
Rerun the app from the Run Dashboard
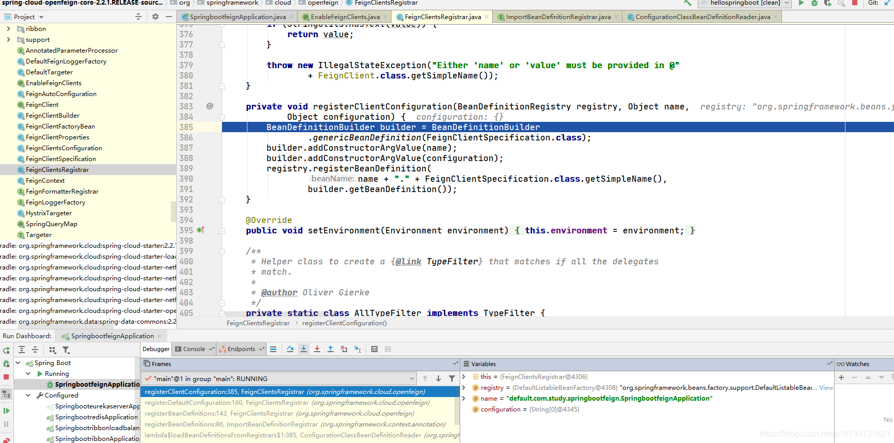[6, 350]
